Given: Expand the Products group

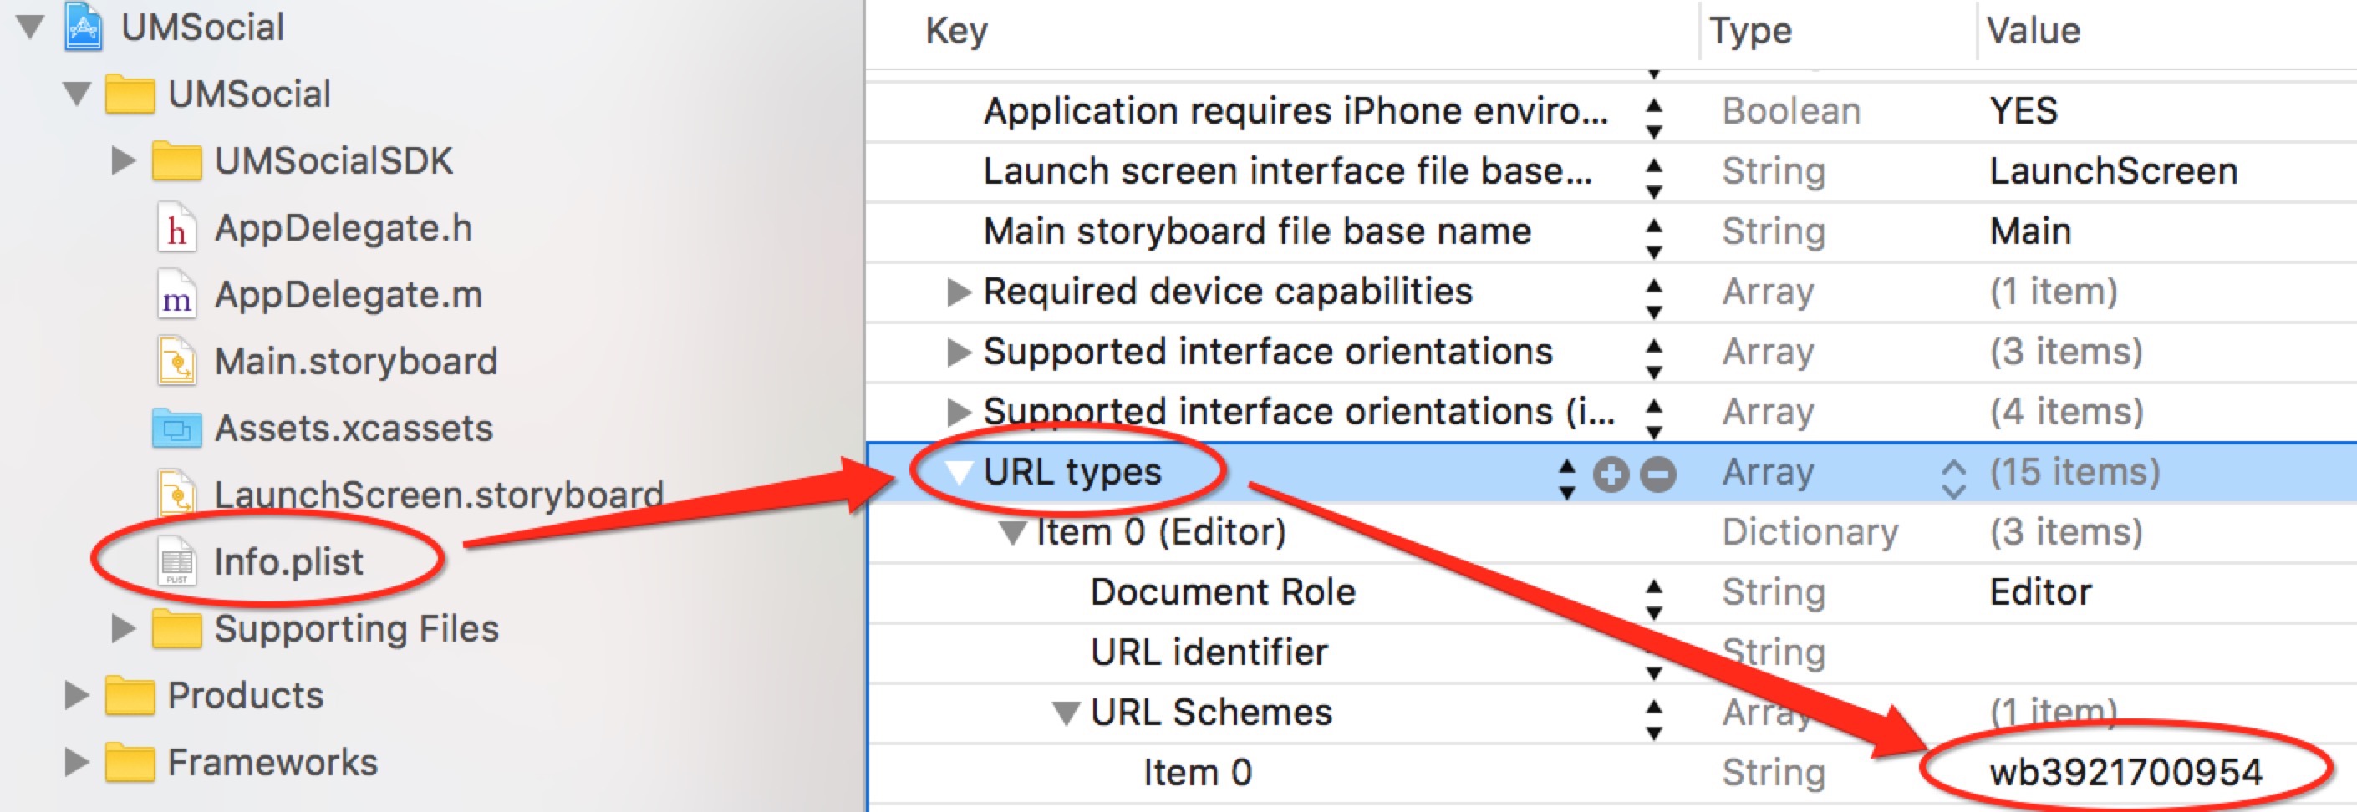Looking at the screenshot, I should click(77, 696).
